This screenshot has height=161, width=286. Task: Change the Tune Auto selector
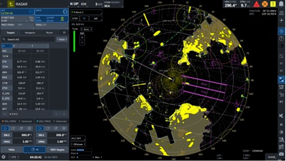pyautogui.click(x=86, y=29)
